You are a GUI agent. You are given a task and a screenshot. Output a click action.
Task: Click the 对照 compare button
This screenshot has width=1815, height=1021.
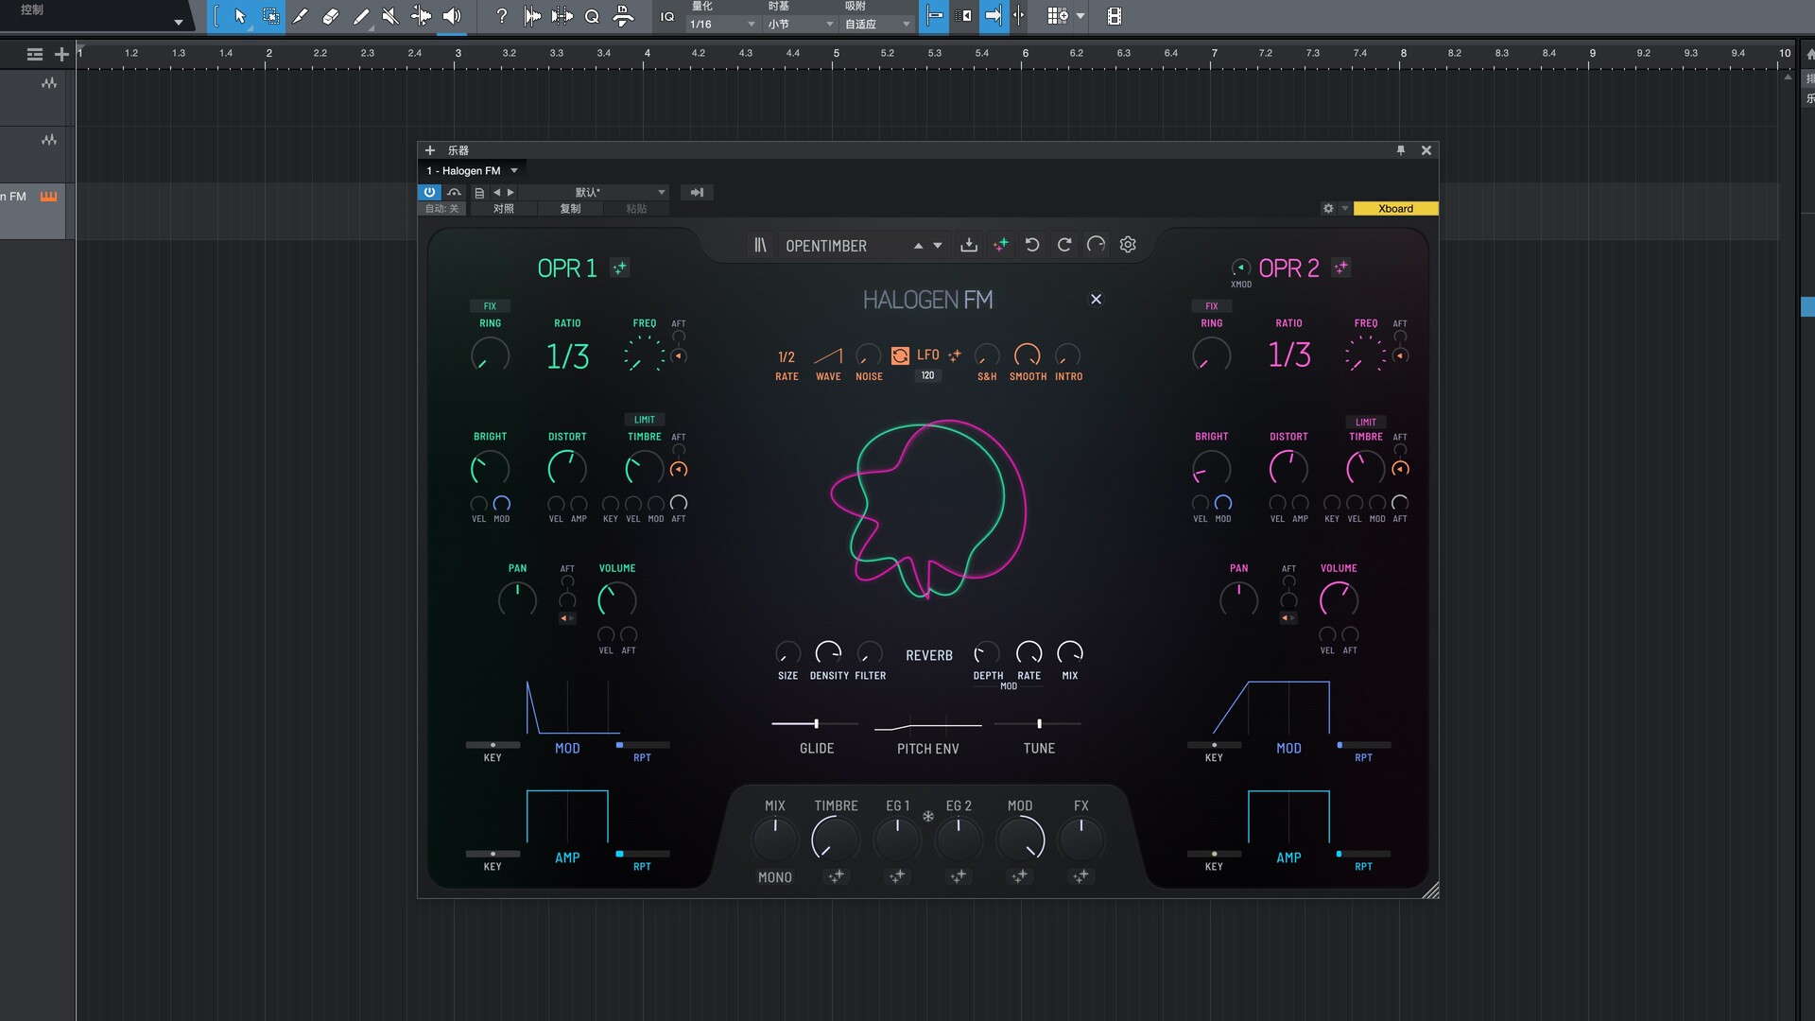tap(504, 209)
